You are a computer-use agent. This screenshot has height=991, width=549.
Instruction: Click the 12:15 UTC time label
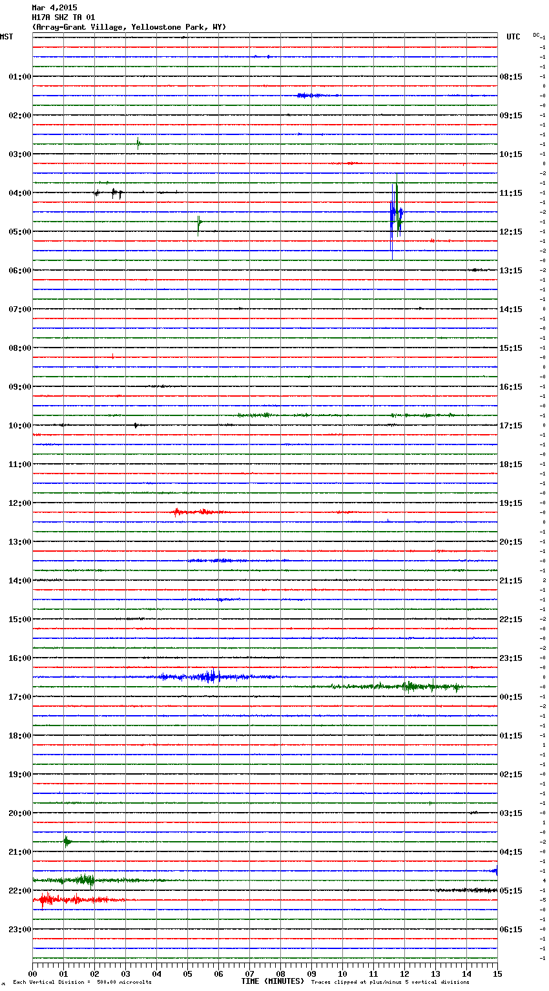click(x=511, y=232)
